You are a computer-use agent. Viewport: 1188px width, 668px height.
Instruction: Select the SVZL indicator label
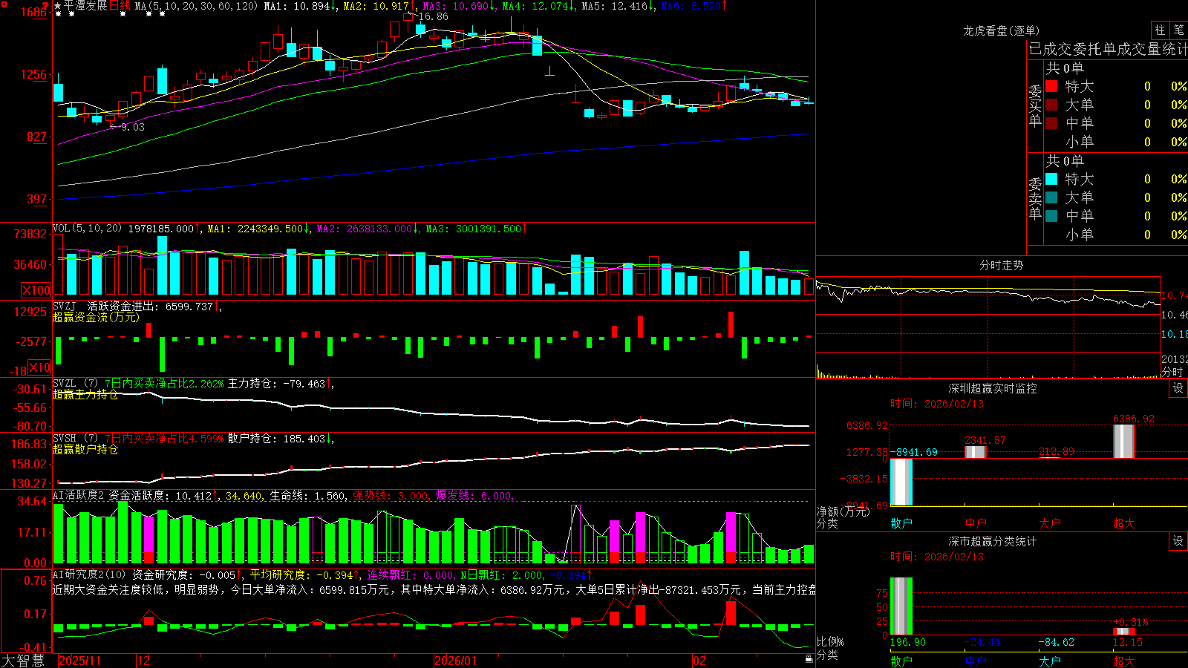[65, 384]
